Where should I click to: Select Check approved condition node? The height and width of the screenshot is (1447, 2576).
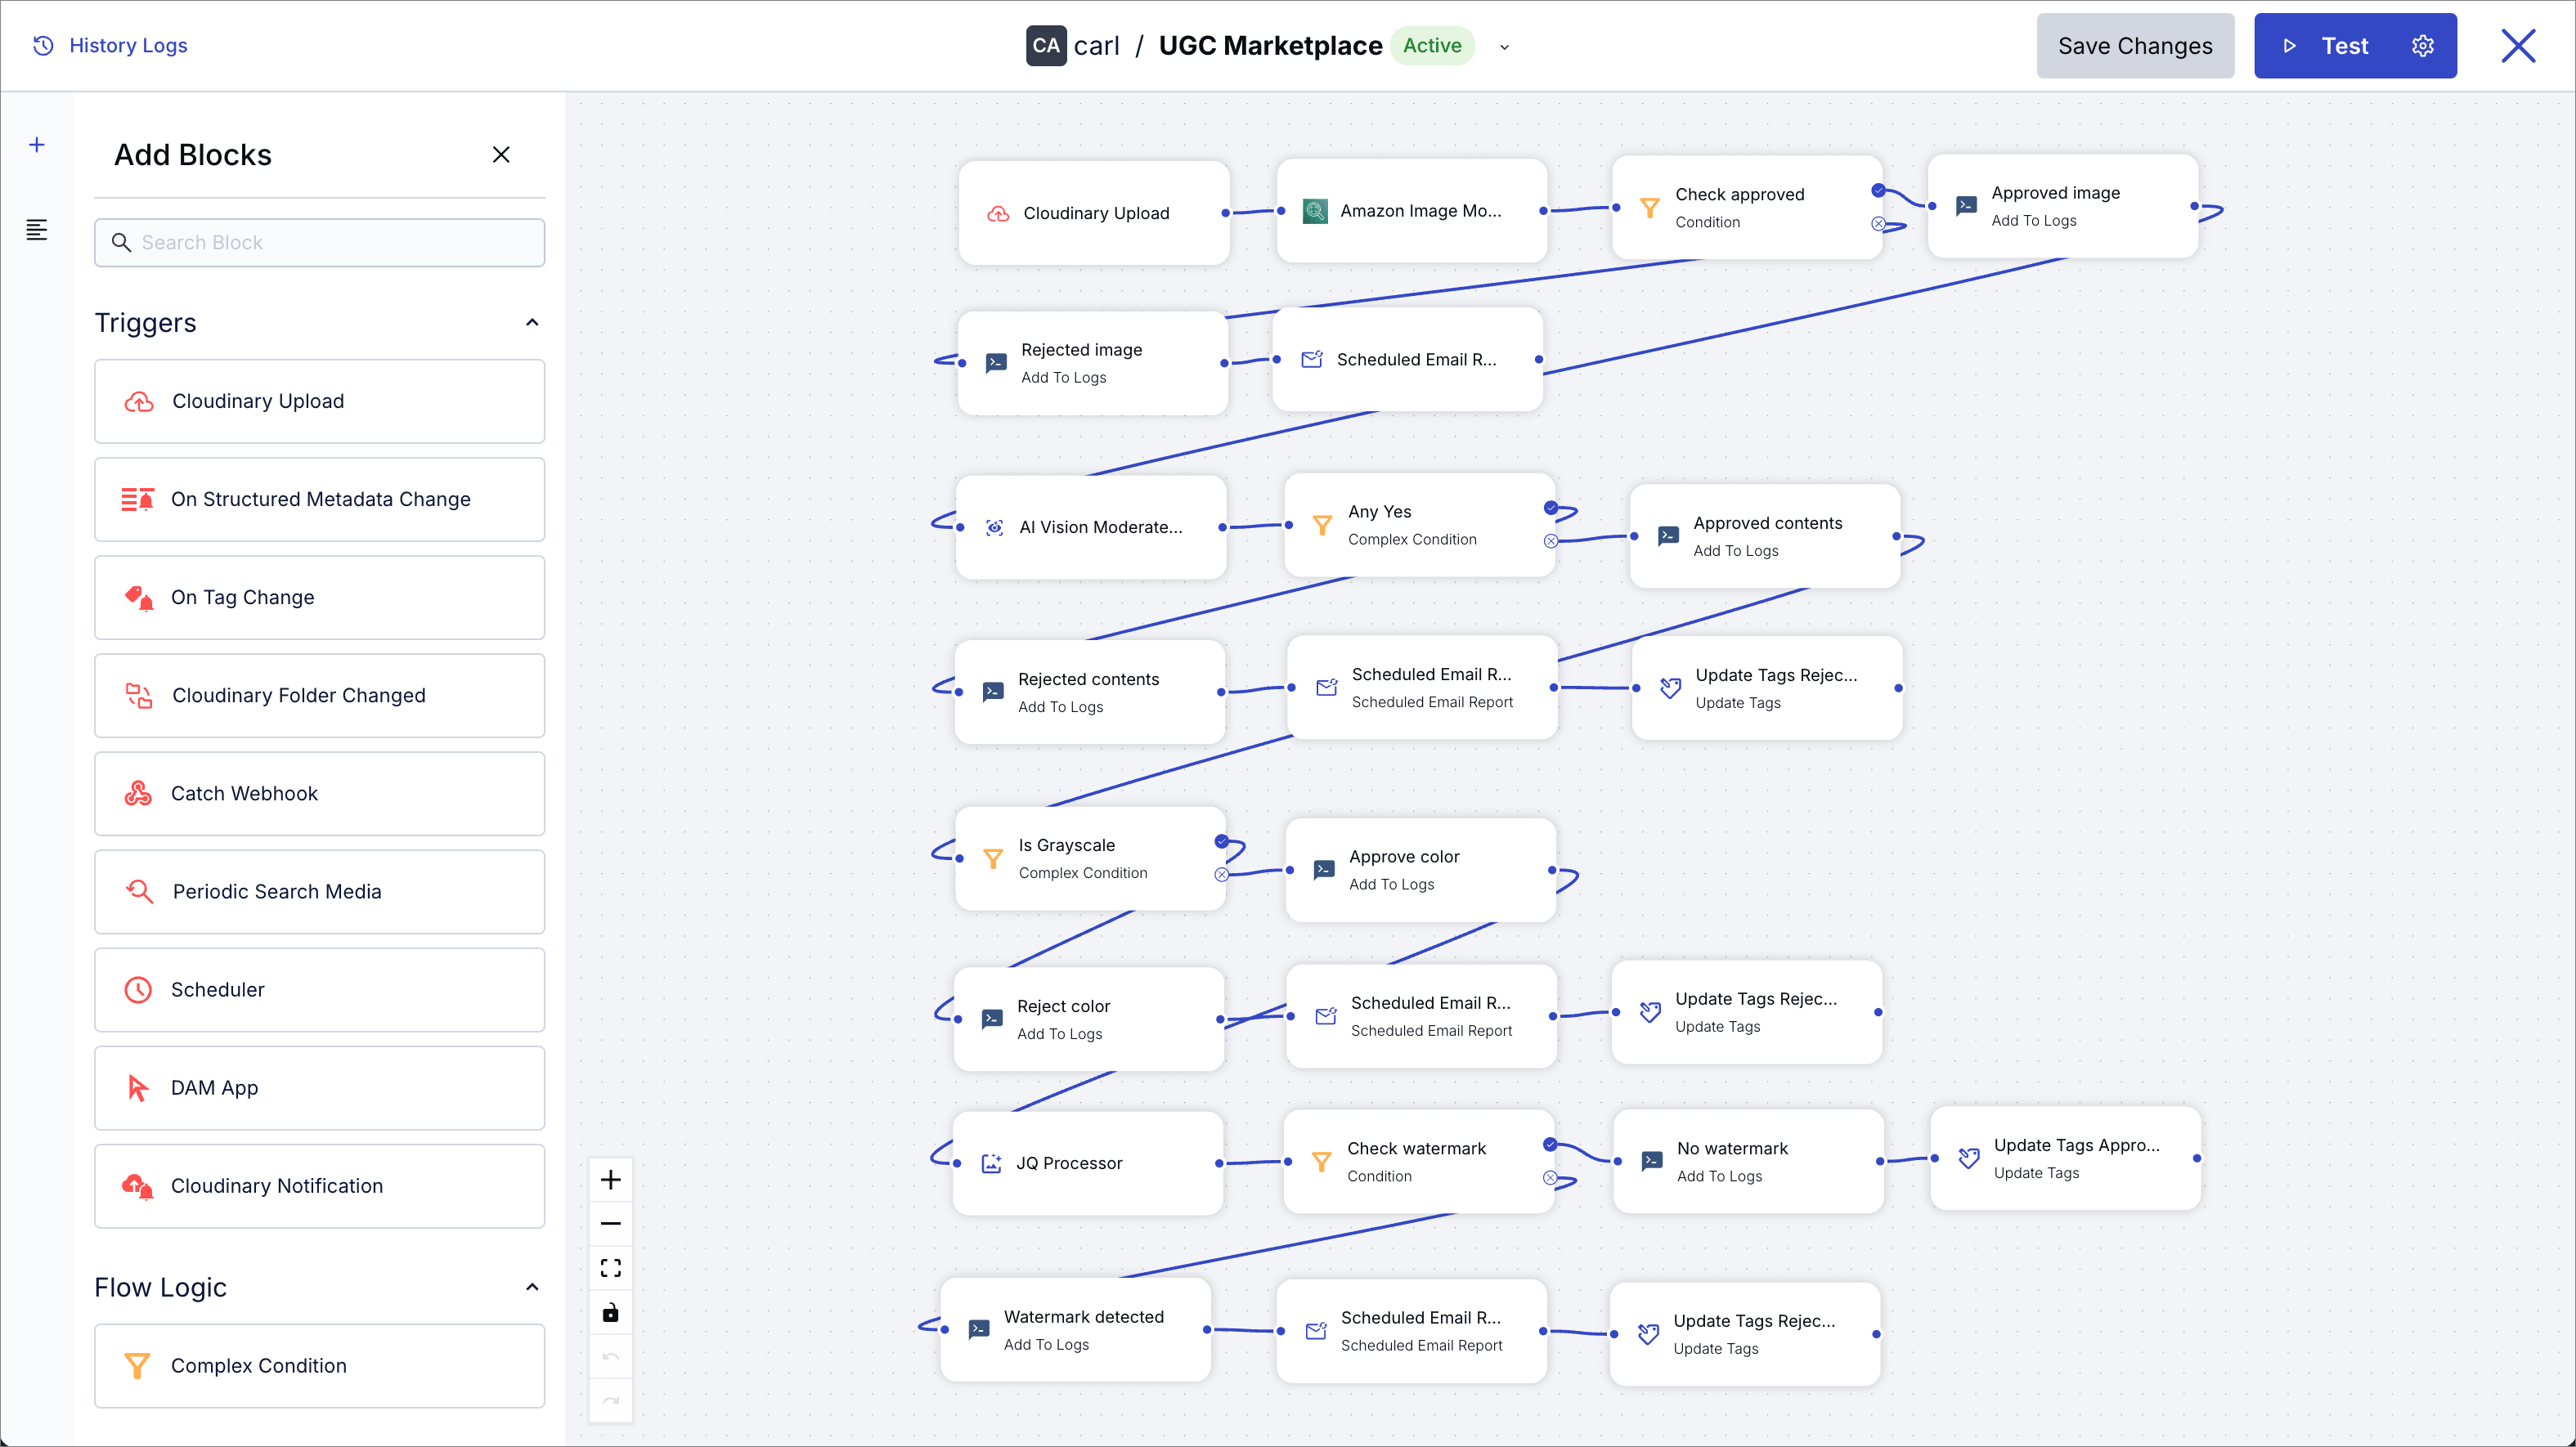pyautogui.click(x=1747, y=207)
